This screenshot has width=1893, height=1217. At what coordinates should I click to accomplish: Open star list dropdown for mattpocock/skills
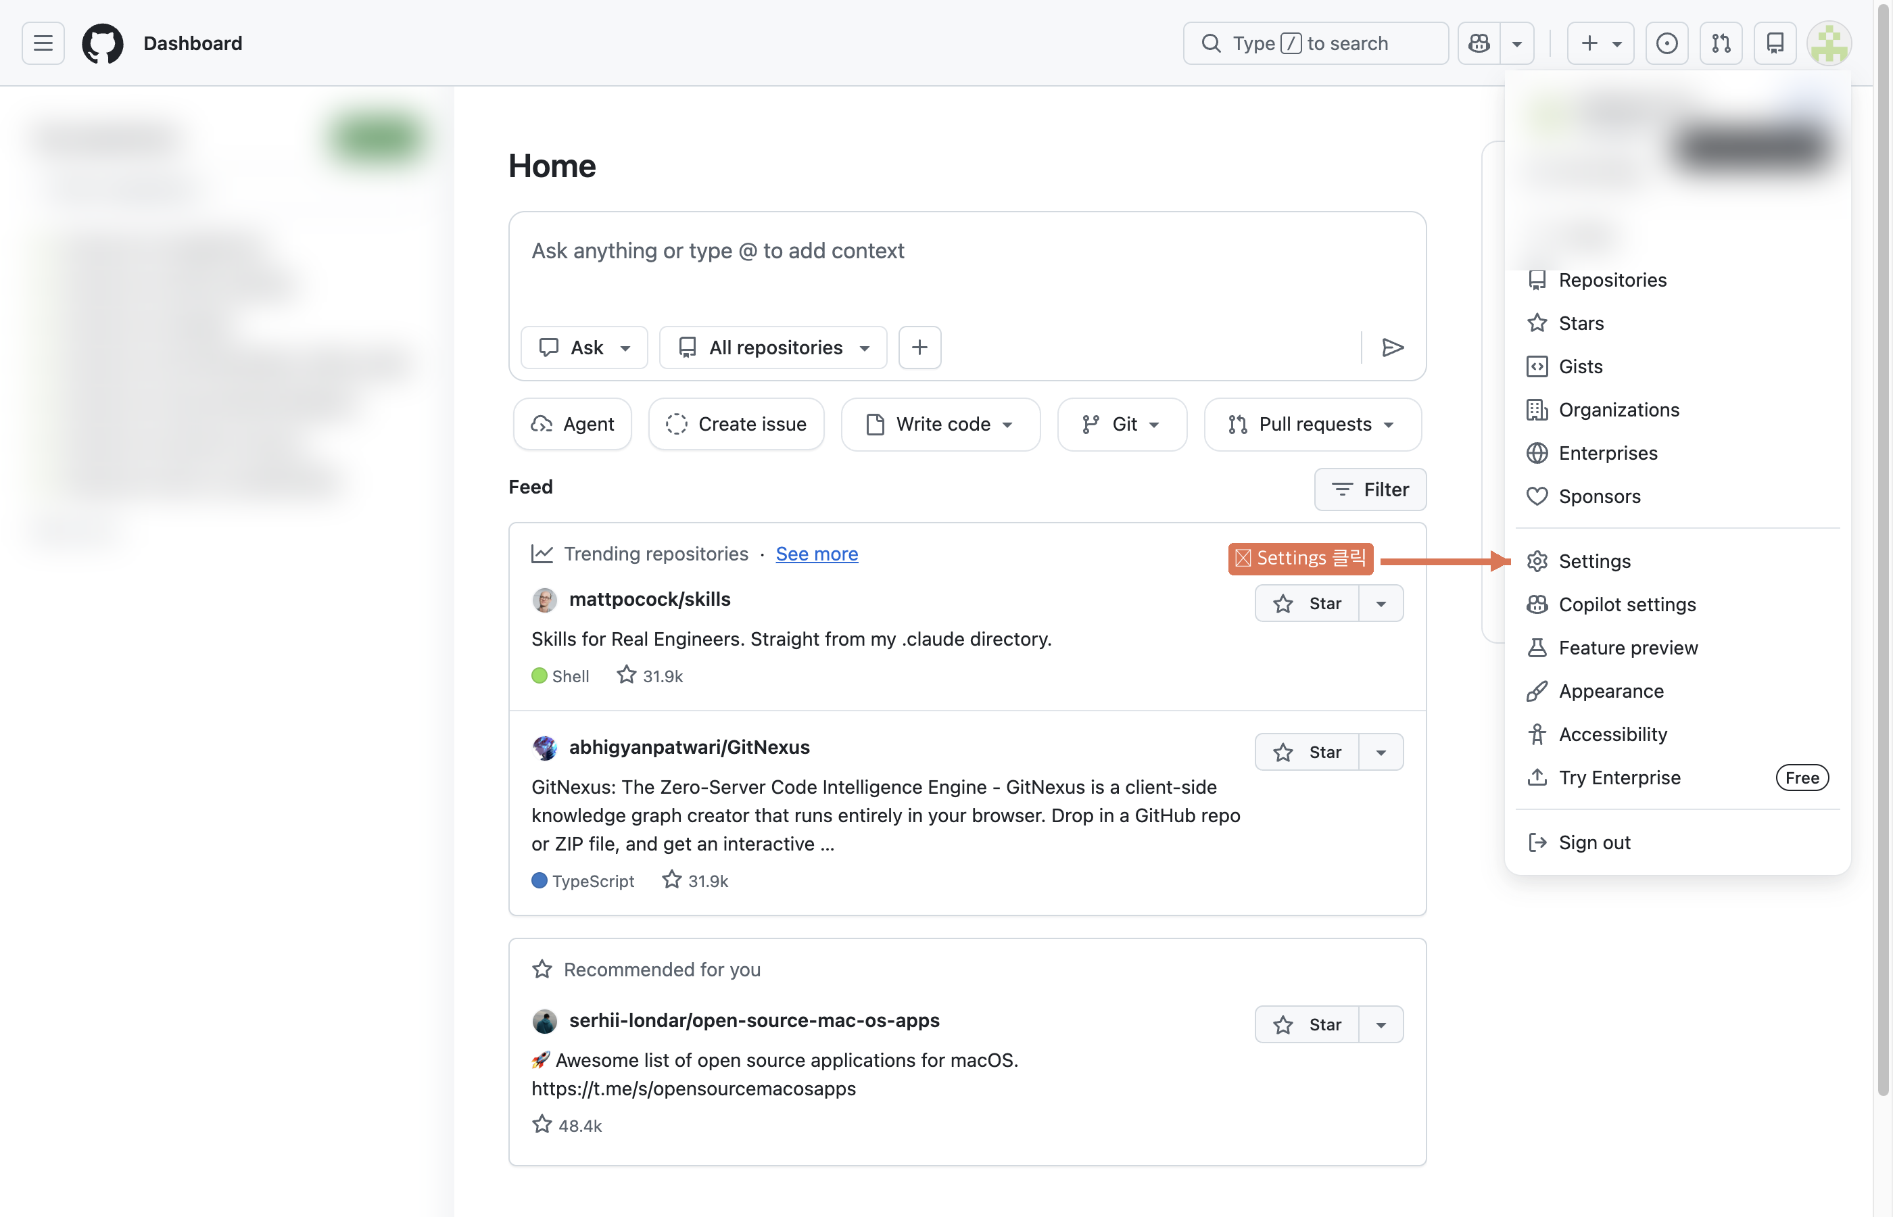click(1381, 604)
